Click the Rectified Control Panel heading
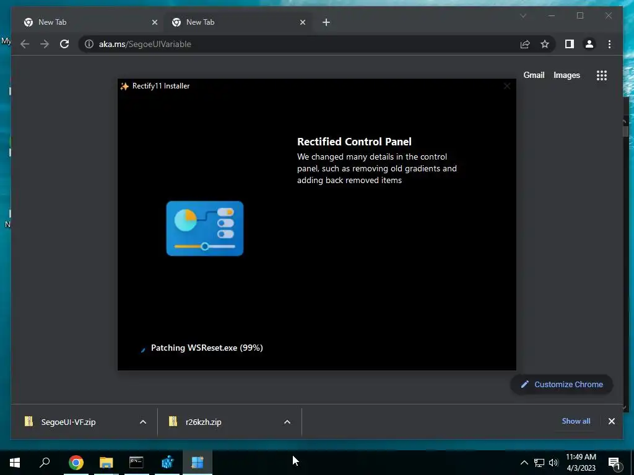Image resolution: width=634 pixels, height=475 pixels. click(x=354, y=142)
